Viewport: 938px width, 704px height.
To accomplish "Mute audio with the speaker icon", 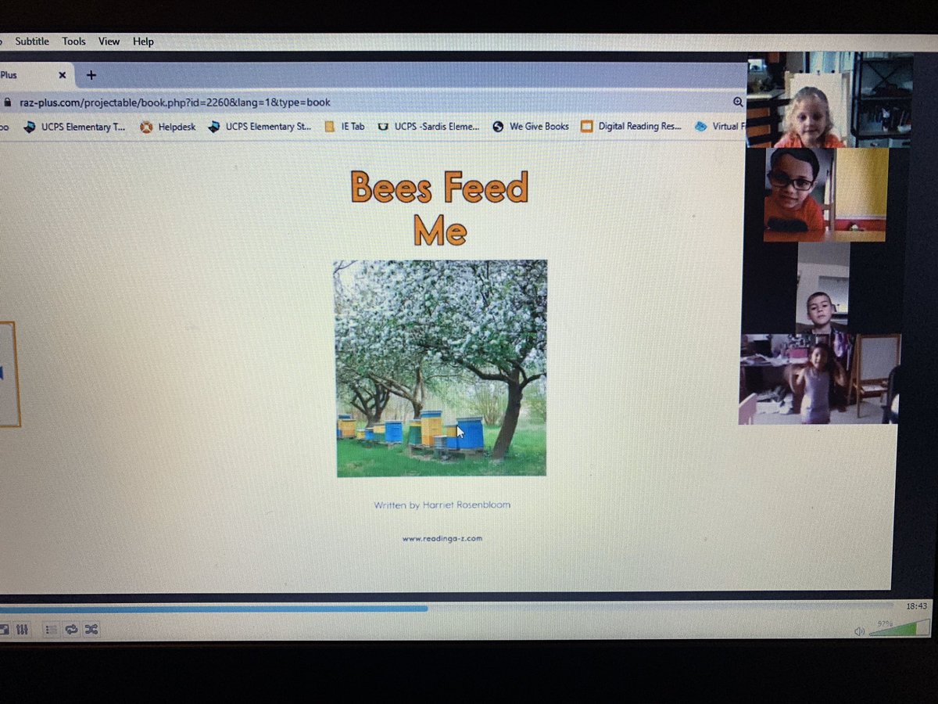I will pos(859,631).
